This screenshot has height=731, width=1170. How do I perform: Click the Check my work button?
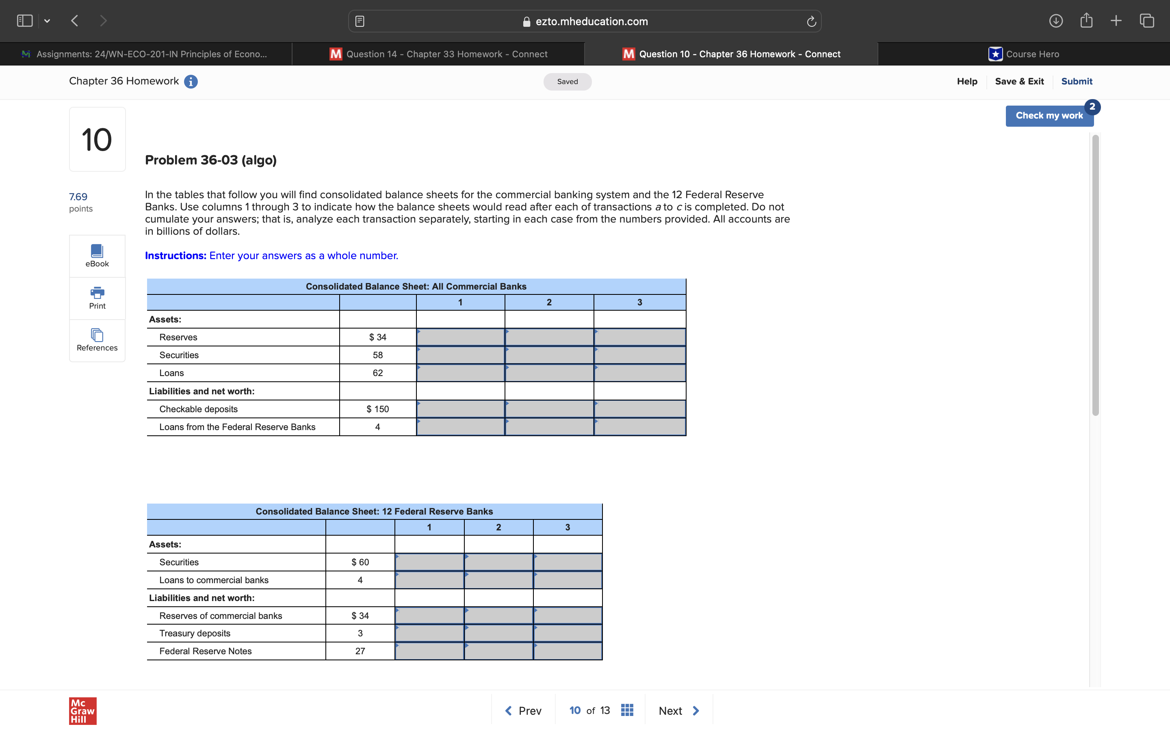click(1049, 116)
